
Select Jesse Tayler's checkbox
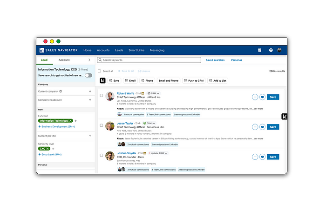[x=102, y=125]
